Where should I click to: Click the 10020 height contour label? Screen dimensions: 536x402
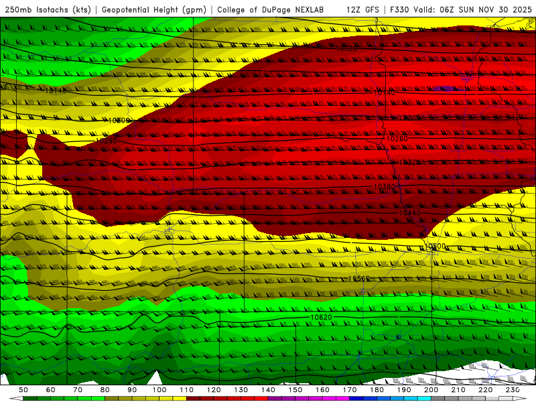(346, 48)
